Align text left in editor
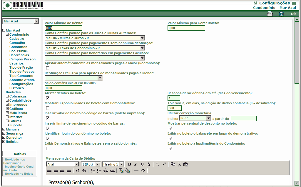This screenshot has height=187, width=301. pos(49,171)
